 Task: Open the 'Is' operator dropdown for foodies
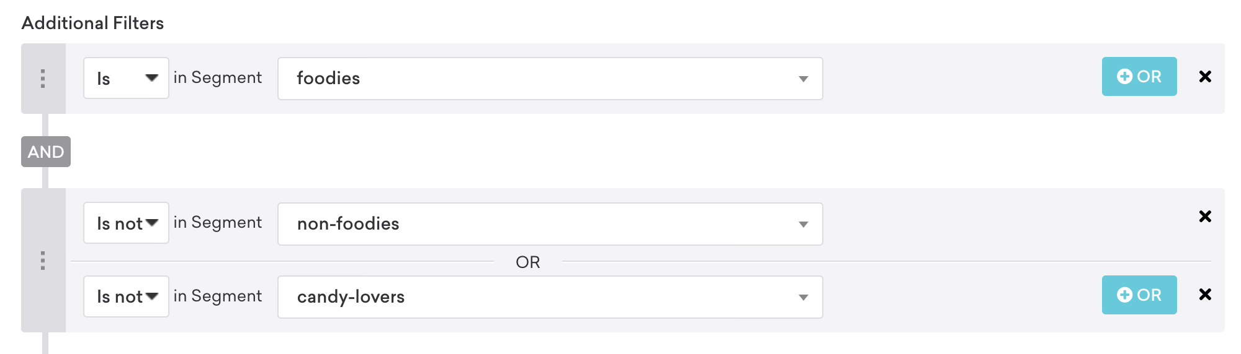click(x=126, y=78)
